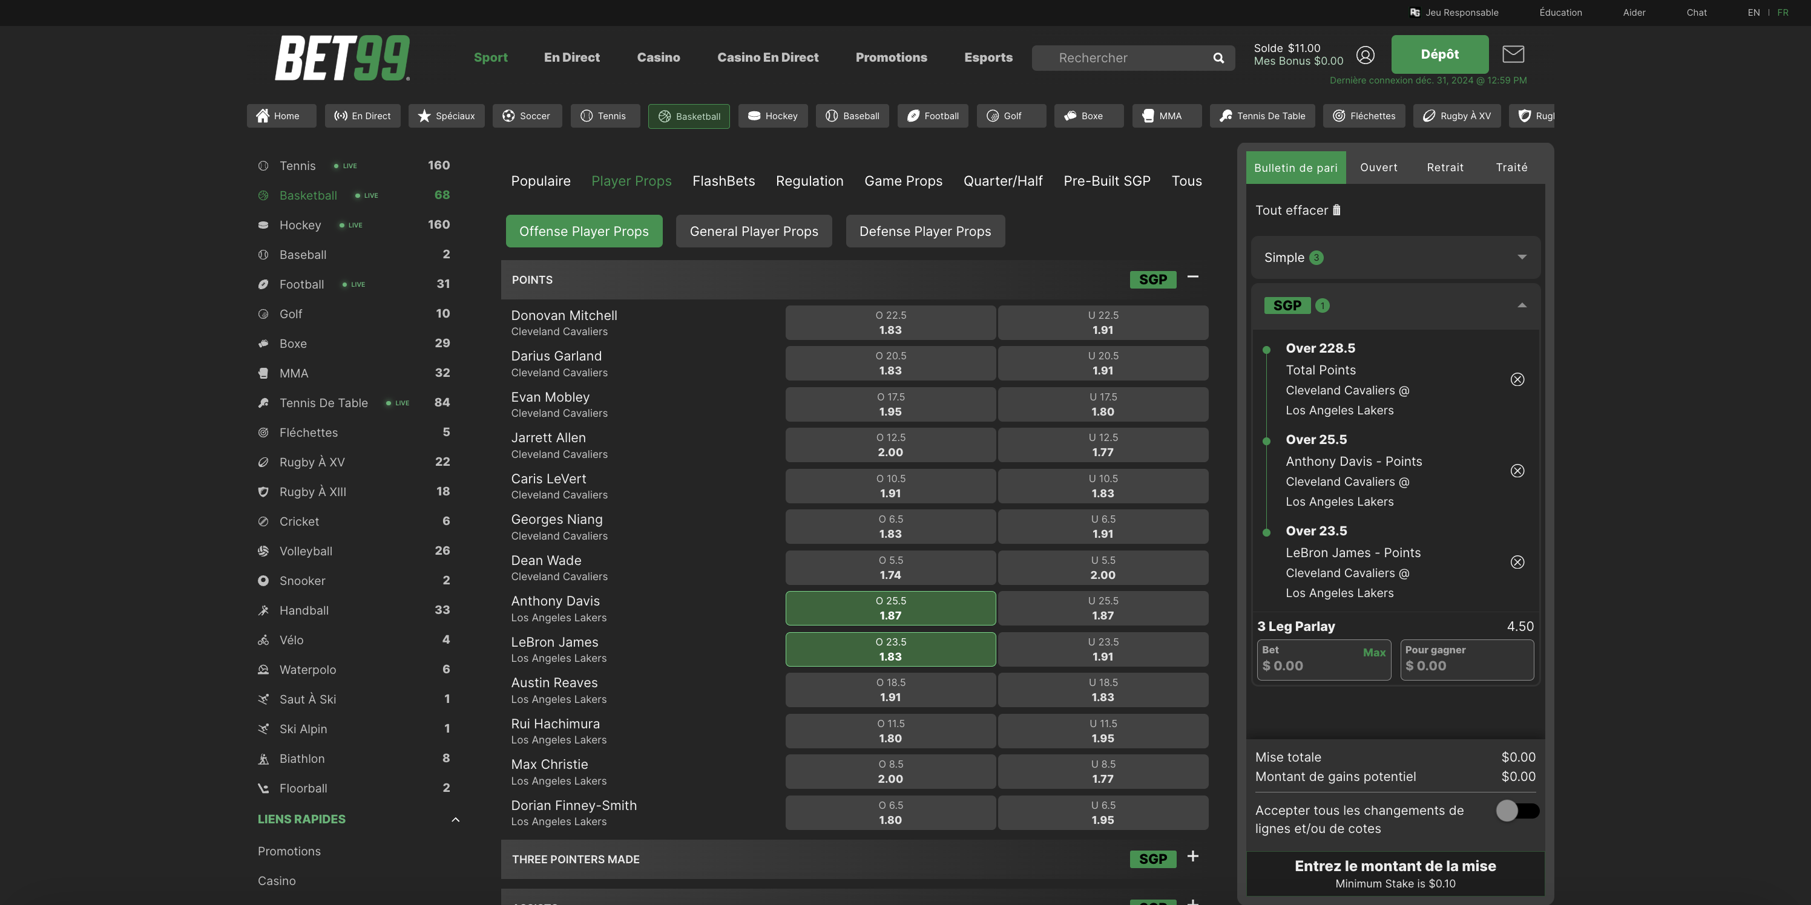The height and width of the screenshot is (905, 1811).
Task: Select Rui Hachimura U 11.5 odds
Action: (x=1103, y=731)
